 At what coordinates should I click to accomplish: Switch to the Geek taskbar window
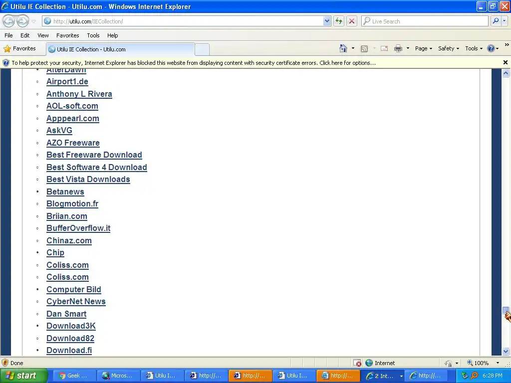74,376
